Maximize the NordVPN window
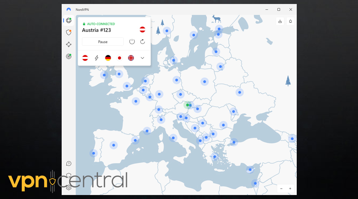The image size is (358, 199). [278, 10]
